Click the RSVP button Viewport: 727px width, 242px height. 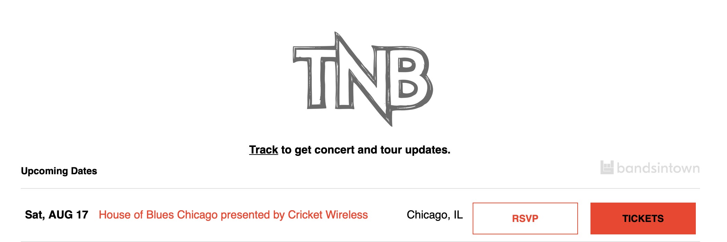click(x=525, y=218)
